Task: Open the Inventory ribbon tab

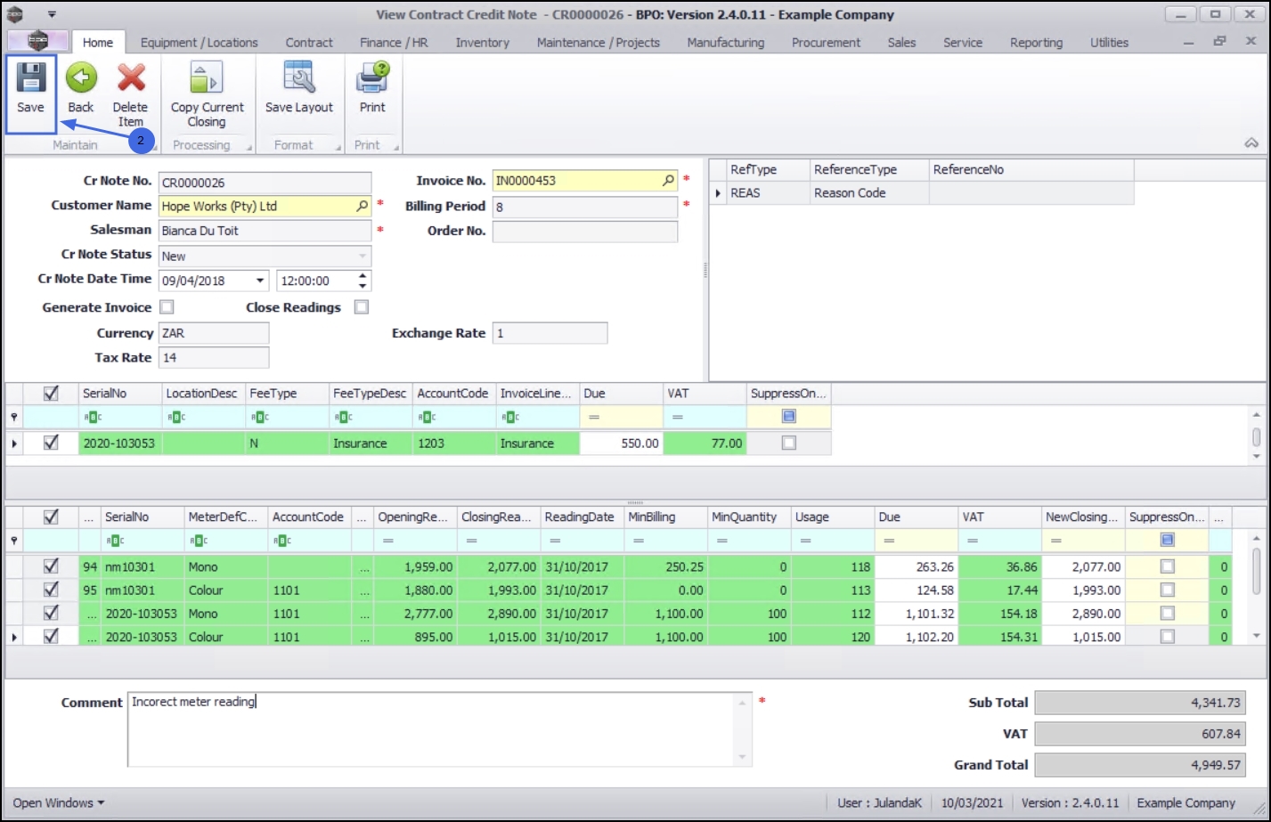Action: (x=483, y=43)
